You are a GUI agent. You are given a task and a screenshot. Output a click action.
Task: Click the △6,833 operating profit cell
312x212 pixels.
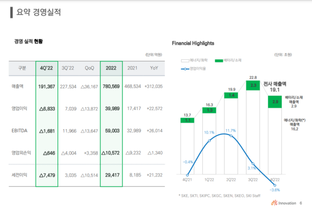pos(47,109)
